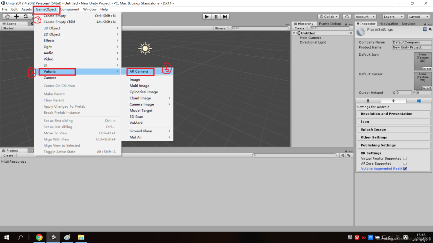The image size is (433, 243).
Task: Toggle the Project panel lock icon
Action: tap(346, 151)
